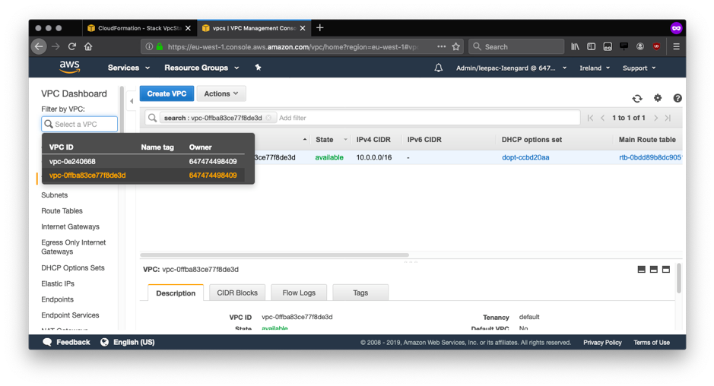Go to next results page
The width and height of the screenshot is (714, 386).
[655, 118]
